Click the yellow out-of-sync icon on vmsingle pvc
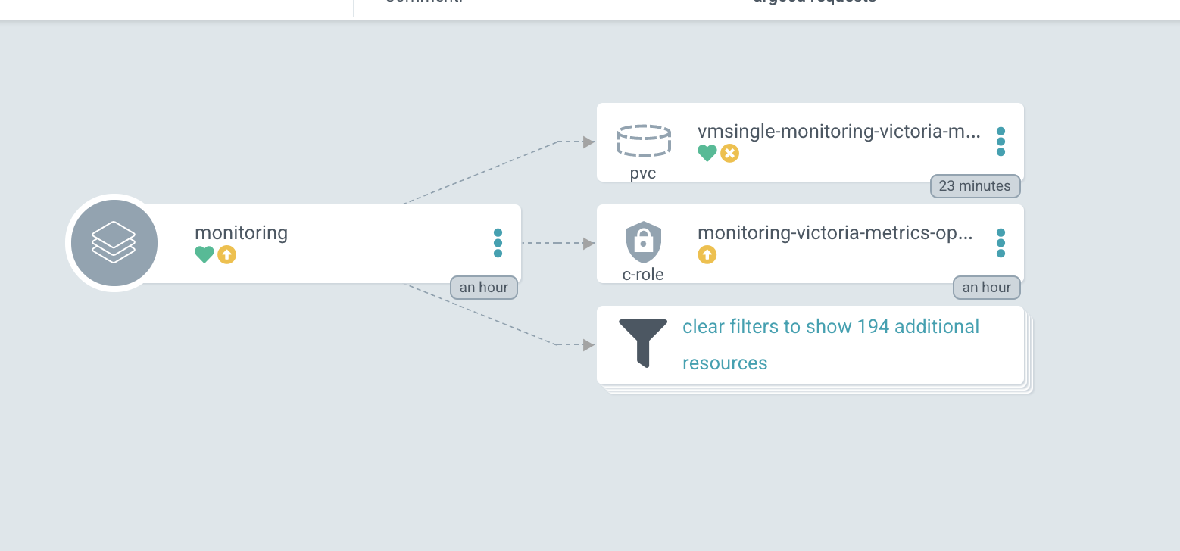The width and height of the screenshot is (1180, 551). point(729,153)
